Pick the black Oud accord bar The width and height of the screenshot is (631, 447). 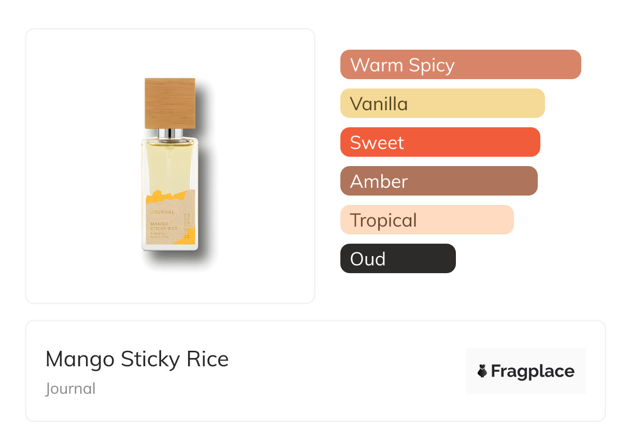pos(397,259)
